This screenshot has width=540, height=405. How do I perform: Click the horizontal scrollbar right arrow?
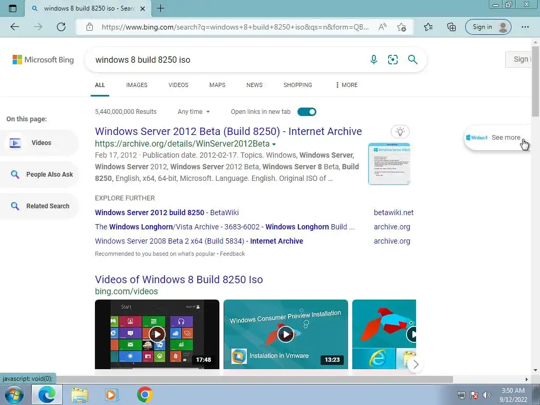pos(526,379)
